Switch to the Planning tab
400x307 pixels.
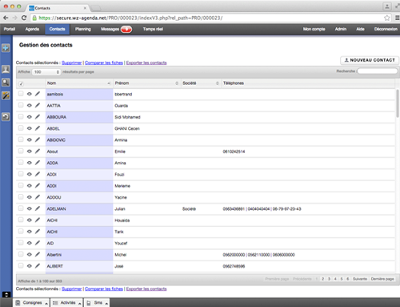coord(83,29)
